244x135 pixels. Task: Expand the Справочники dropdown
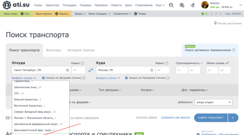click(122, 14)
